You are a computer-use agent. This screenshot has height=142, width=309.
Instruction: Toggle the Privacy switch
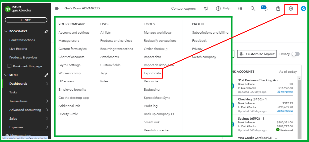coord(295,54)
